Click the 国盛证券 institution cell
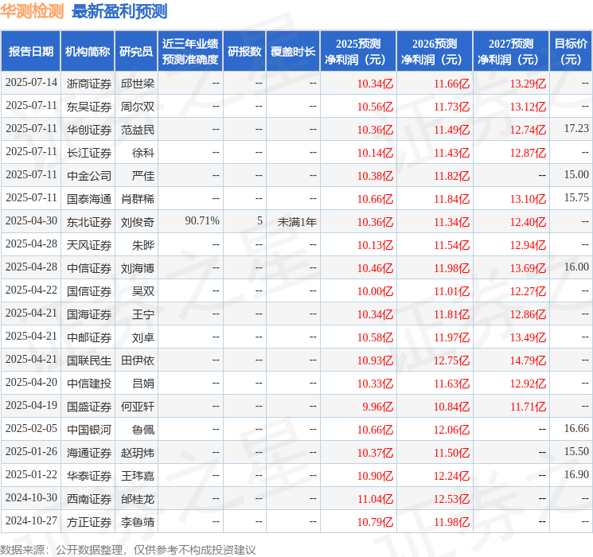Screen dimensions: 593x557 click(x=89, y=407)
